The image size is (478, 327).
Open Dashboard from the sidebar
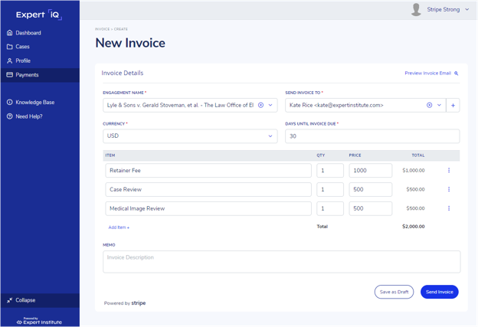28,33
